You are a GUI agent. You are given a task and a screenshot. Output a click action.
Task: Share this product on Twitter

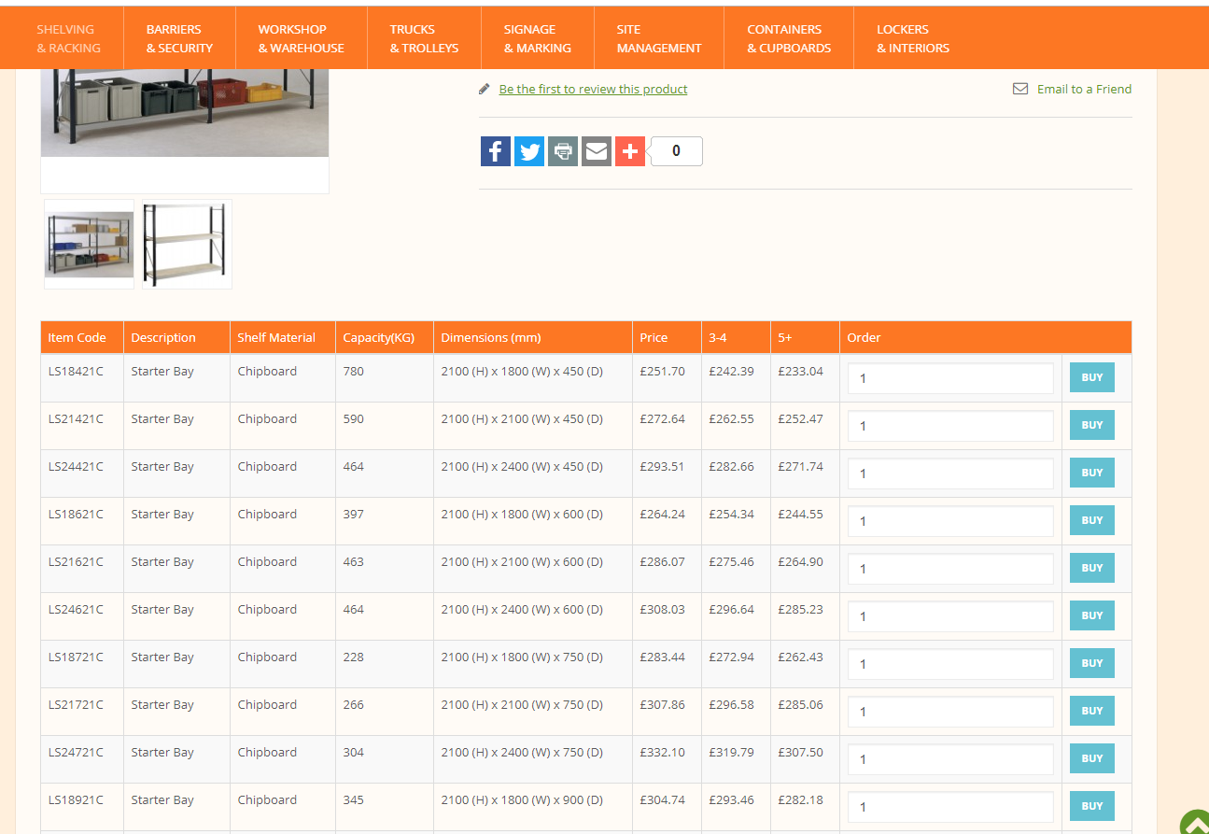528,150
